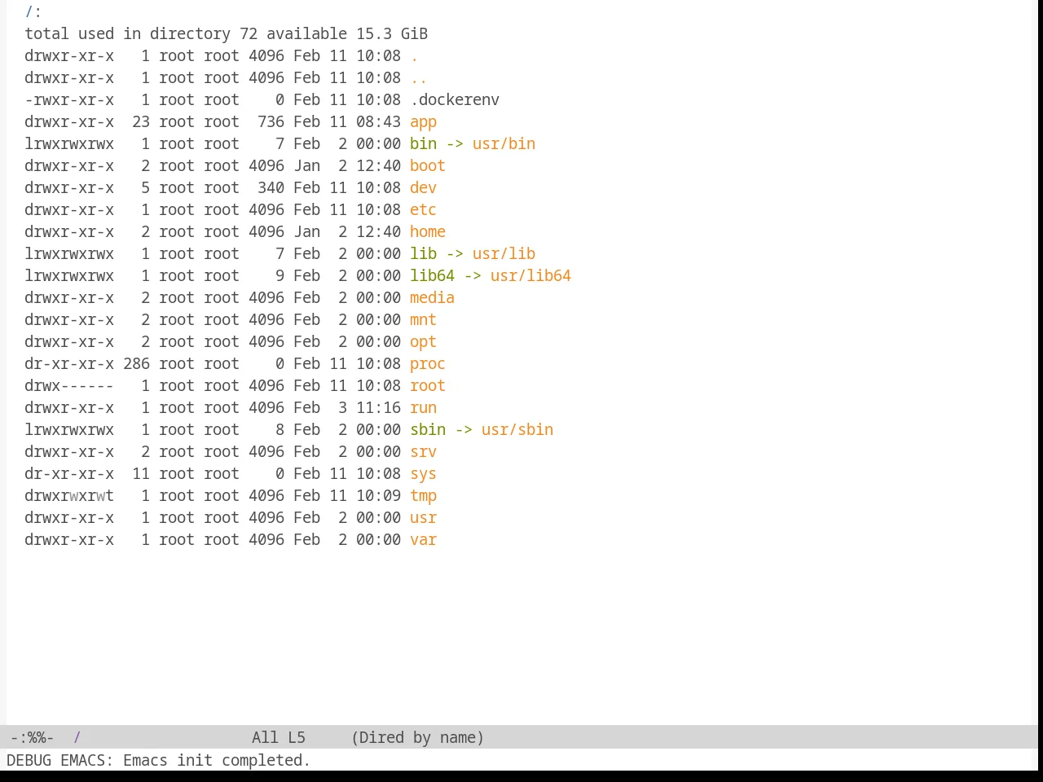The image size is (1043, 782).
Task: Click the usr/bin symlink target
Action: pos(504,144)
